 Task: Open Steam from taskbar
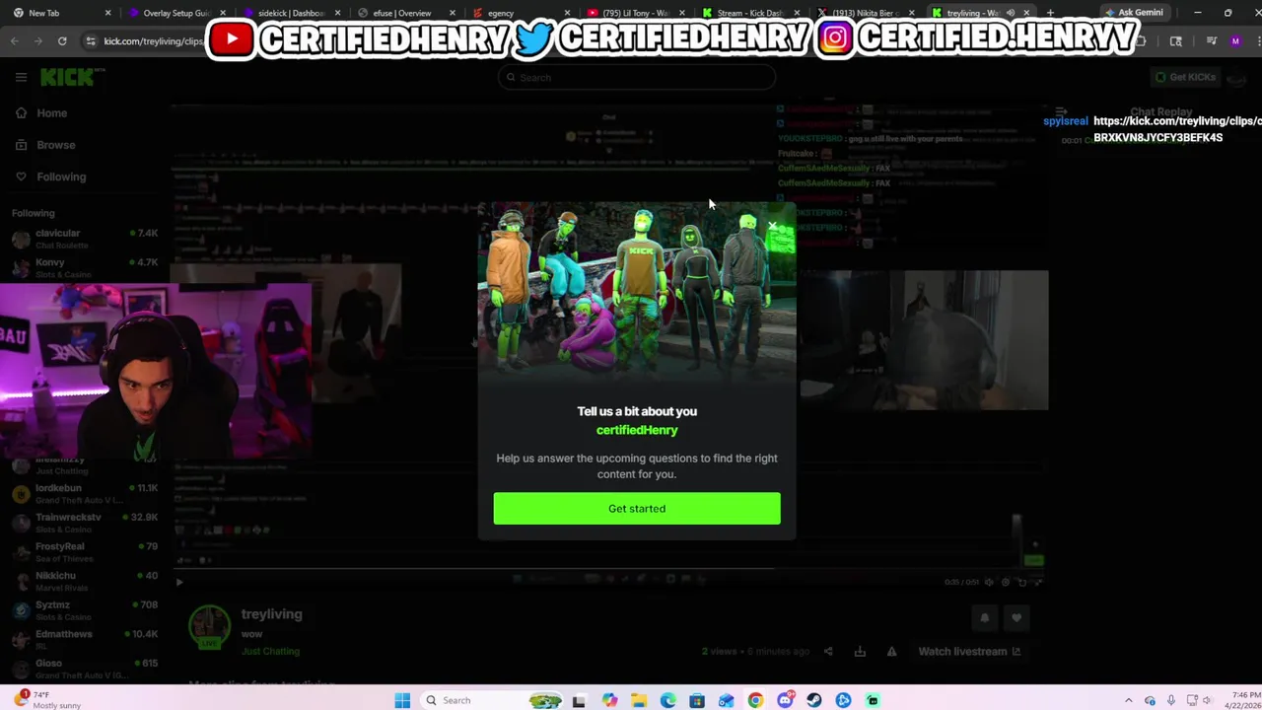click(814, 700)
